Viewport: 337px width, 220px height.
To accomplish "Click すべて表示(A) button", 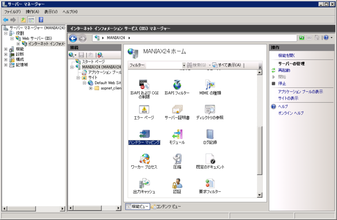I will (x=227, y=65).
